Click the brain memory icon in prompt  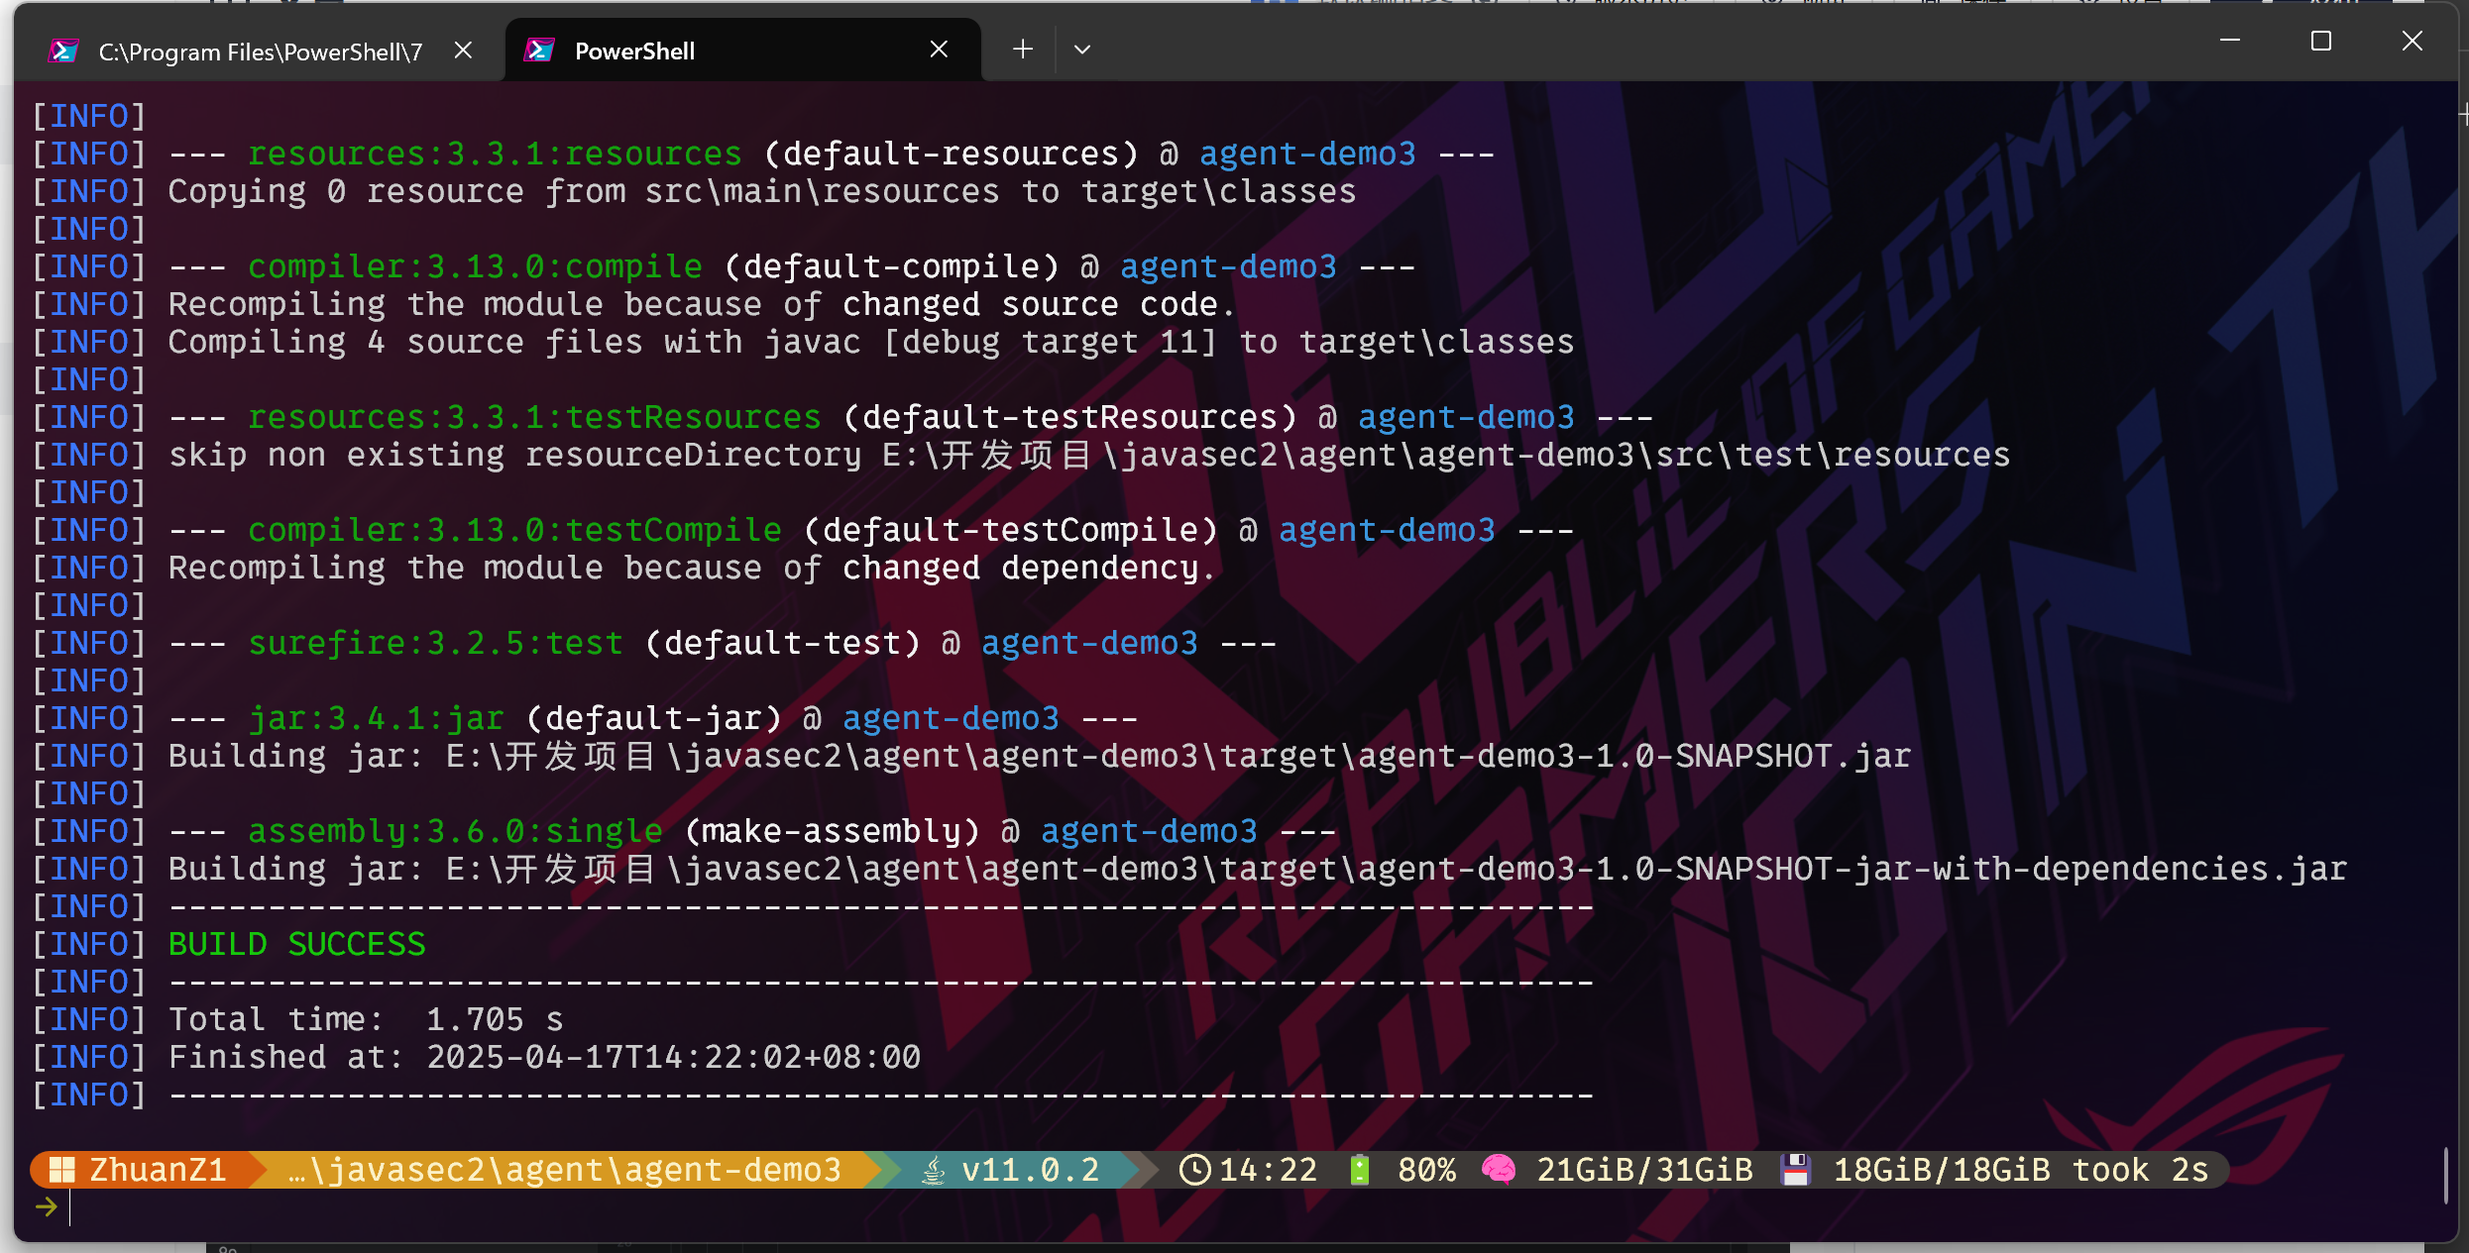tap(1499, 1170)
